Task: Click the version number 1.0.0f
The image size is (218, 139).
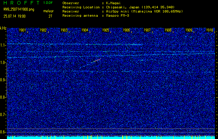Action: click(48, 3)
